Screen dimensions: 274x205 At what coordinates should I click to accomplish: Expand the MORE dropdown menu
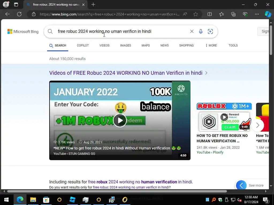point(211,45)
